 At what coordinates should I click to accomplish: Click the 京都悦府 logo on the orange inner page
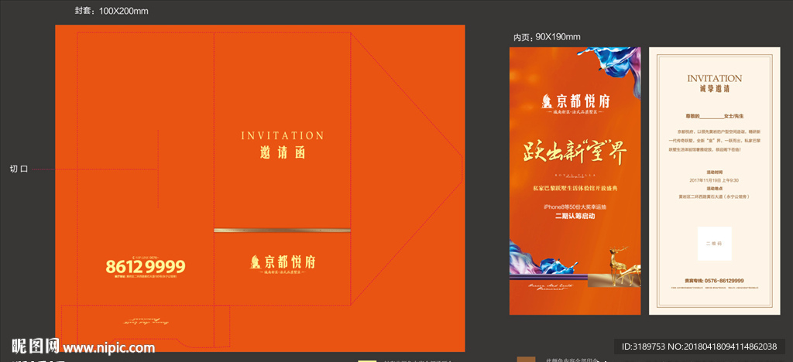pos(575,103)
